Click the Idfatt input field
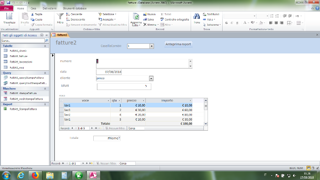Viewport: 320px width, 180px height. (x=124, y=86)
